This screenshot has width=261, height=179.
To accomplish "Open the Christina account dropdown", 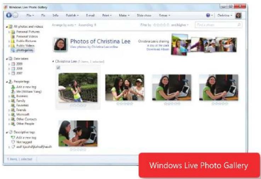I will (x=225, y=15).
